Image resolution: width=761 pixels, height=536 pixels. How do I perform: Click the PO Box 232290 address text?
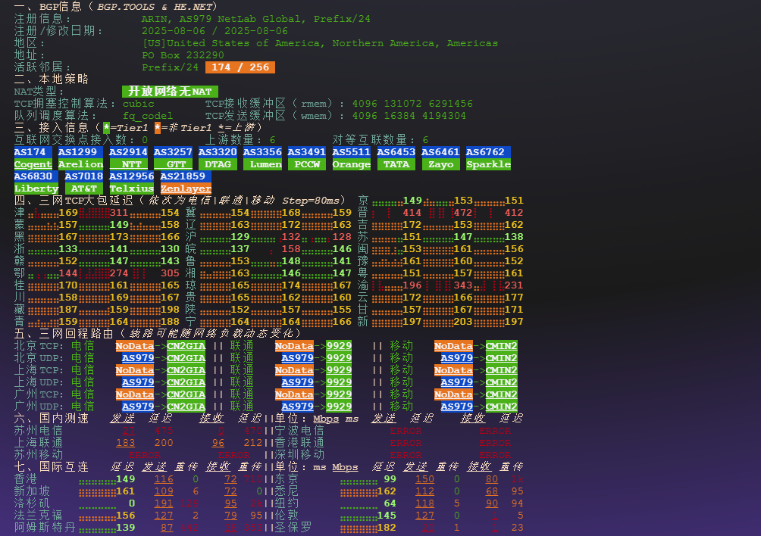183,55
